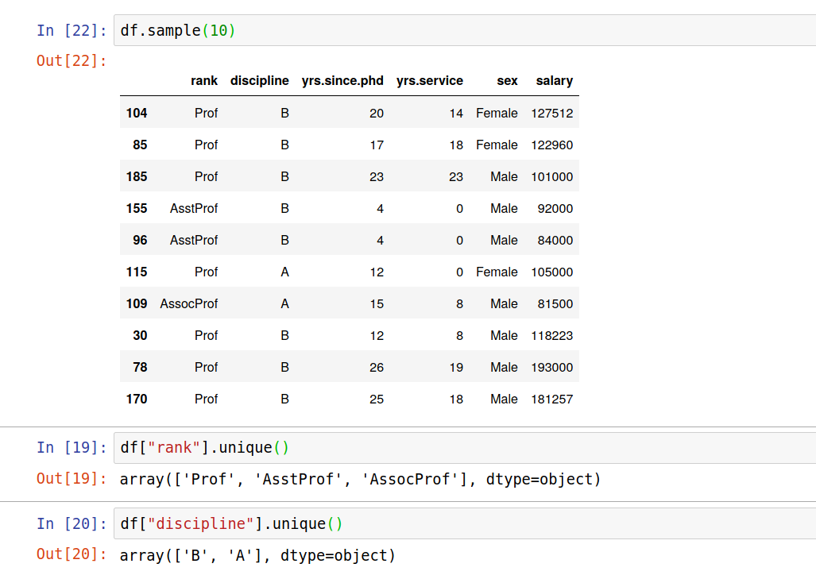Click the rank column header
This screenshot has width=816, height=579.
(203, 80)
